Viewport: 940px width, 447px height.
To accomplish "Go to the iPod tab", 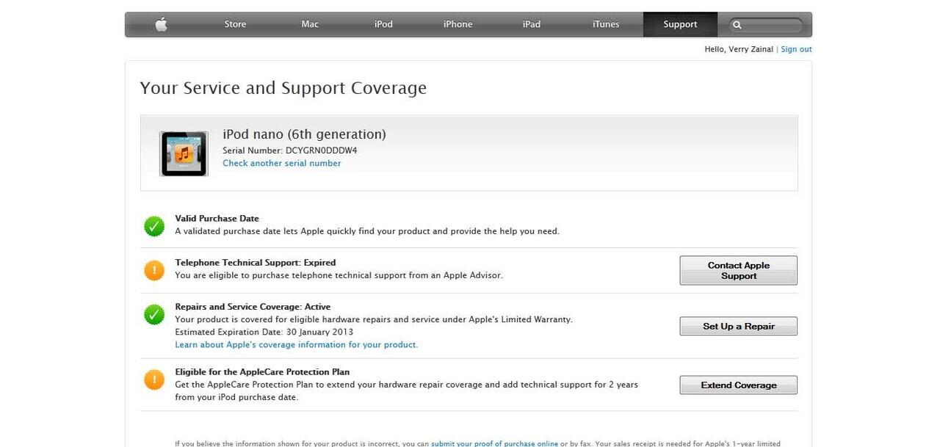I will 383,24.
